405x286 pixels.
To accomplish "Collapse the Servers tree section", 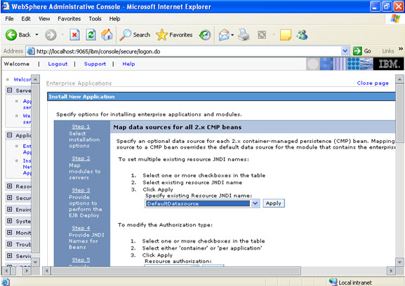I will click(10, 90).
